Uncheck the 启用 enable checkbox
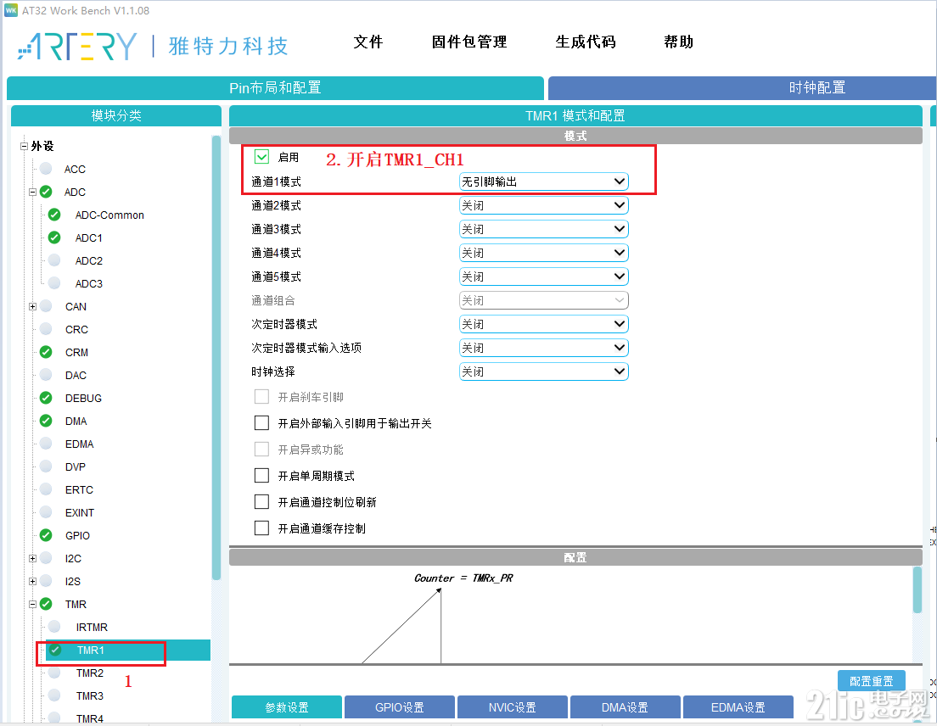Image resolution: width=937 pixels, height=726 pixels. click(x=261, y=157)
